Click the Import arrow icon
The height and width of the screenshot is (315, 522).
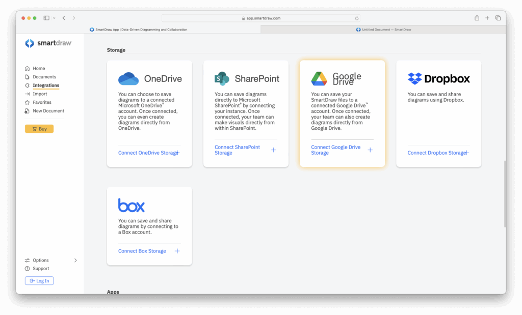(x=28, y=94)
